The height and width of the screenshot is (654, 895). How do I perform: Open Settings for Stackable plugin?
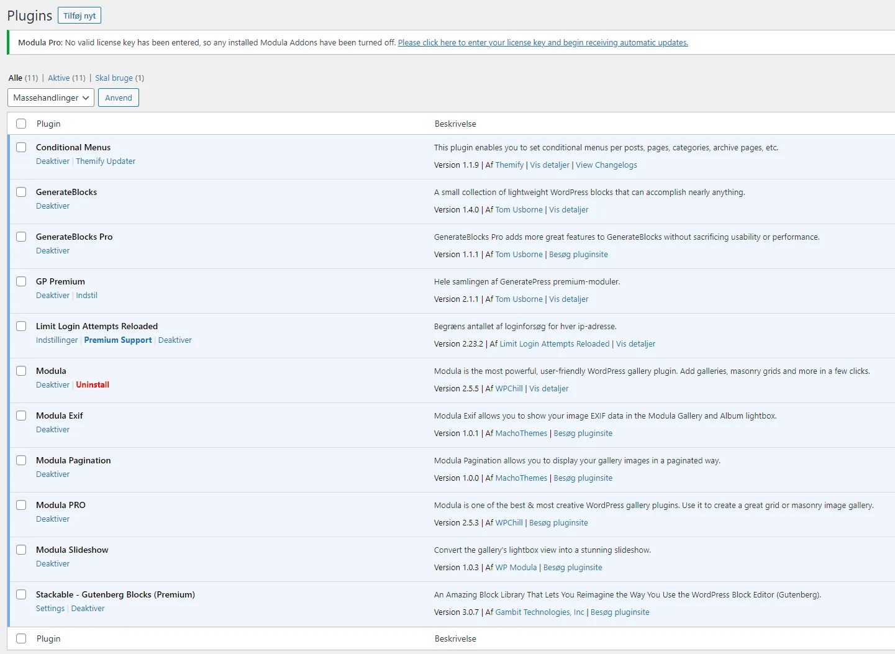click(50, 608)
